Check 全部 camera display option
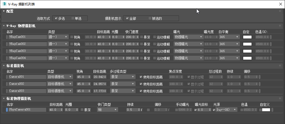285x124 pixels. pyautogui.click(x=127, y=18)
